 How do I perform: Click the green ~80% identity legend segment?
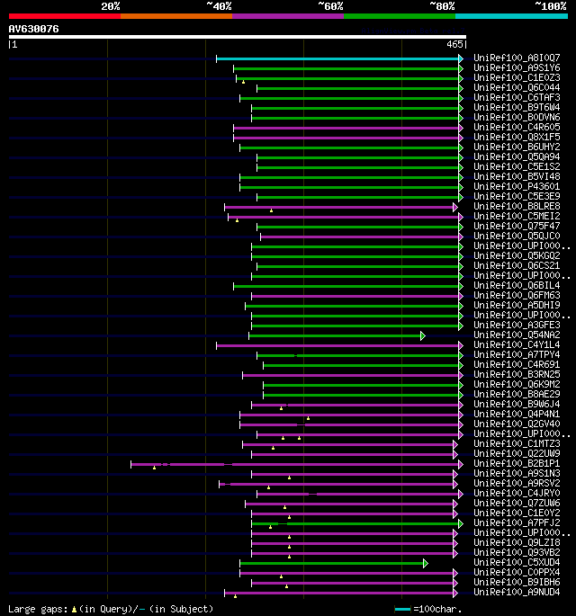tap(400, 16)
